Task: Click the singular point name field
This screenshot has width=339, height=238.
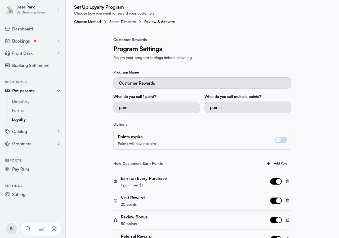Action: [157, 107]
